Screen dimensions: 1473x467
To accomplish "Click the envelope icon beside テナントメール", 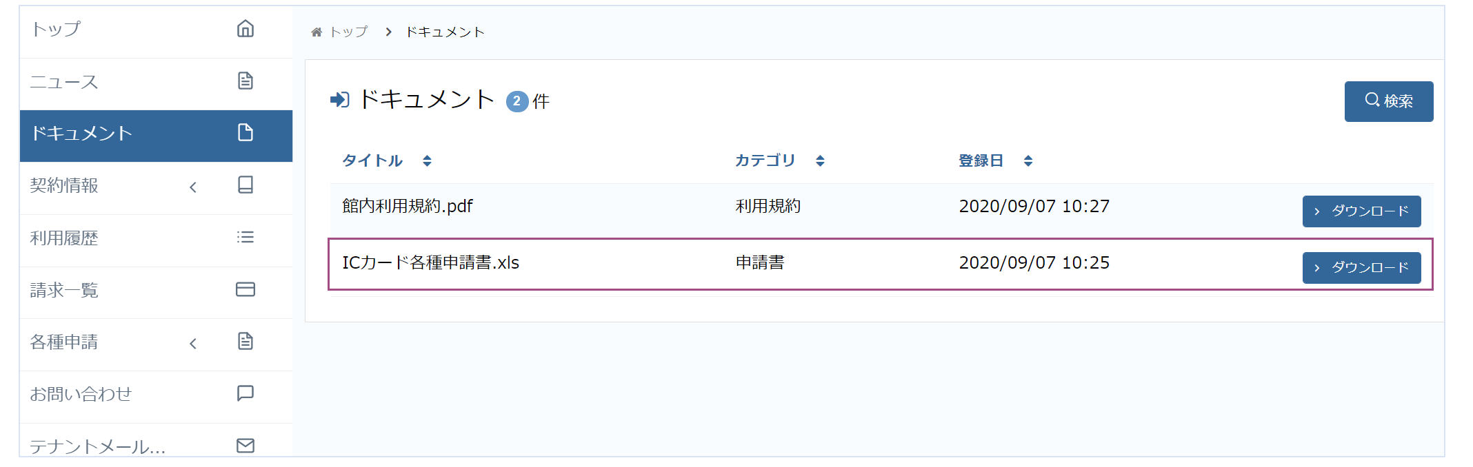I will [x=245, y=446].
